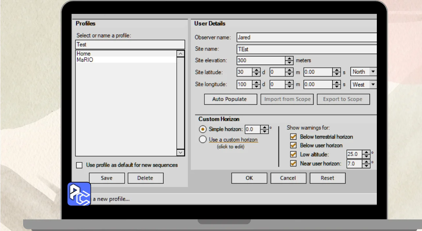The height and width of the screenshot is (231, 422).
Task: Enable use profile as default checkbox
Action: point(79,165)
